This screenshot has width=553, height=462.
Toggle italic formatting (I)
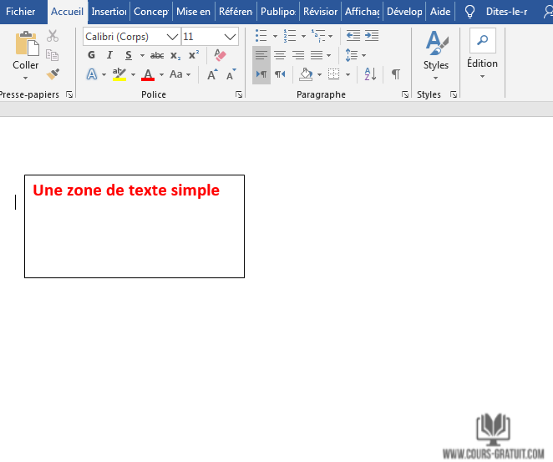click(x=109, y=55)
